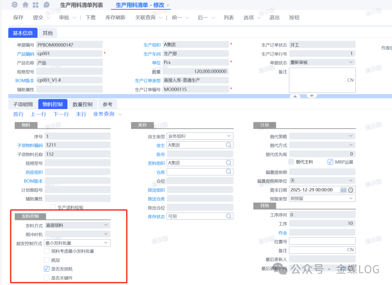Click the chat message icon

click(x=46, y=5)
